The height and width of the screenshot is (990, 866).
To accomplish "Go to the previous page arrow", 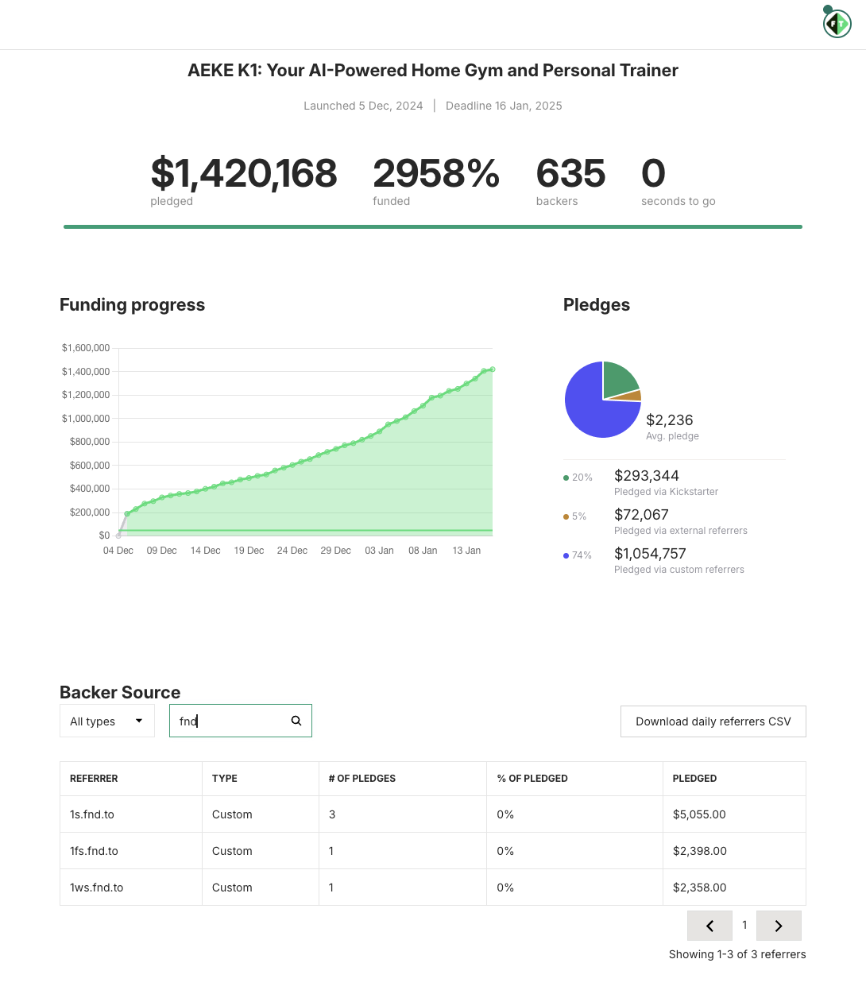I will click(x=709, y=926).
